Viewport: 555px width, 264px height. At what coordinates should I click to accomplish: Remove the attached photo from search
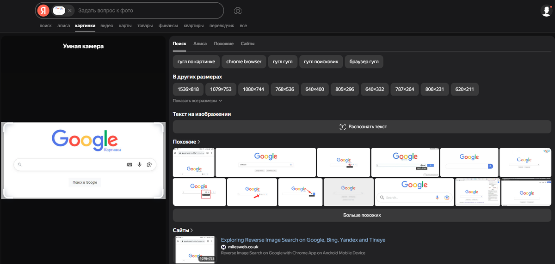coord(70,10)
